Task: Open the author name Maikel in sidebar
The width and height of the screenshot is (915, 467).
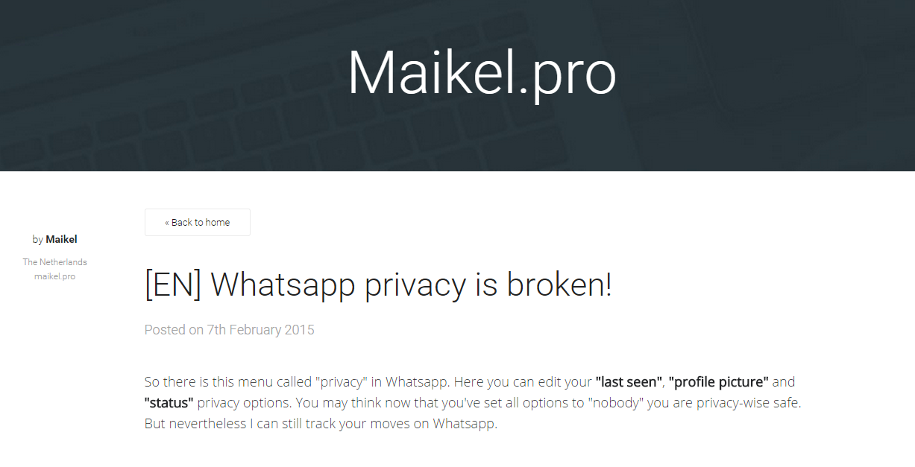Action: click(61, 239)
